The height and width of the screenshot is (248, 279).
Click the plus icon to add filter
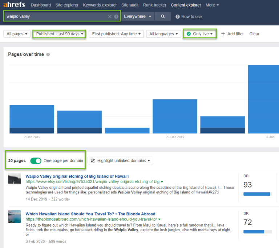(223, 34)
